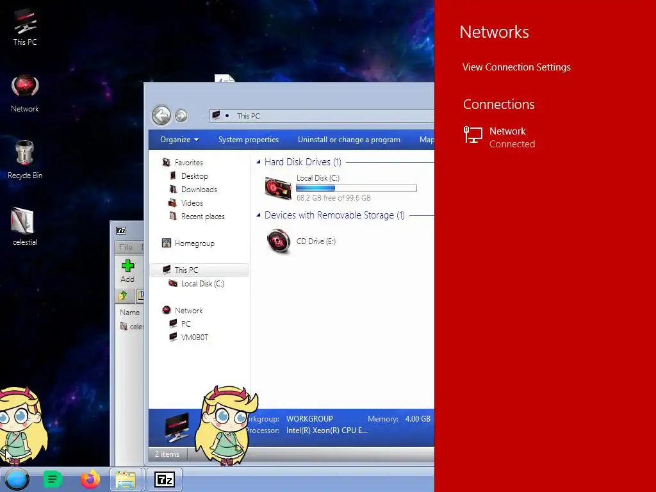Open the Organize dropdown menu
The image size is (656, 492).
point(179,139)
